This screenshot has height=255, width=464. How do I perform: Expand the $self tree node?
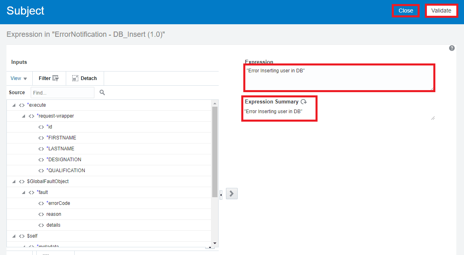[13, 236]
